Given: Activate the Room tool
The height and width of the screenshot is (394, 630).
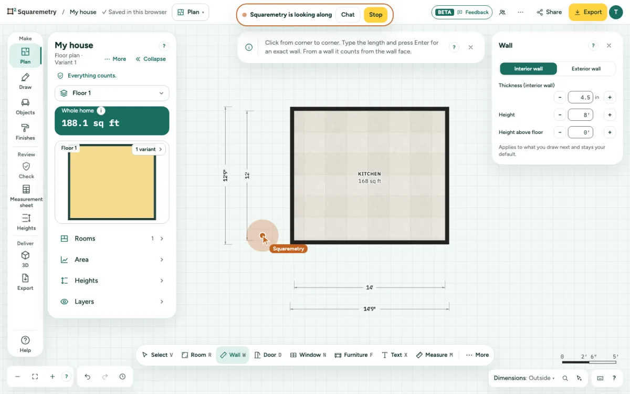Looking at the screenshot, I should 197,355.
